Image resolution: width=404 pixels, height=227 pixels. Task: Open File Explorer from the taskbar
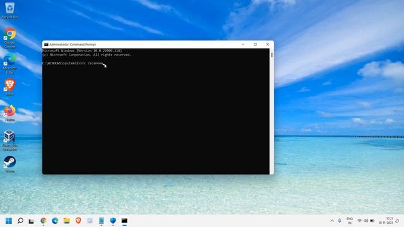point(67,221)
